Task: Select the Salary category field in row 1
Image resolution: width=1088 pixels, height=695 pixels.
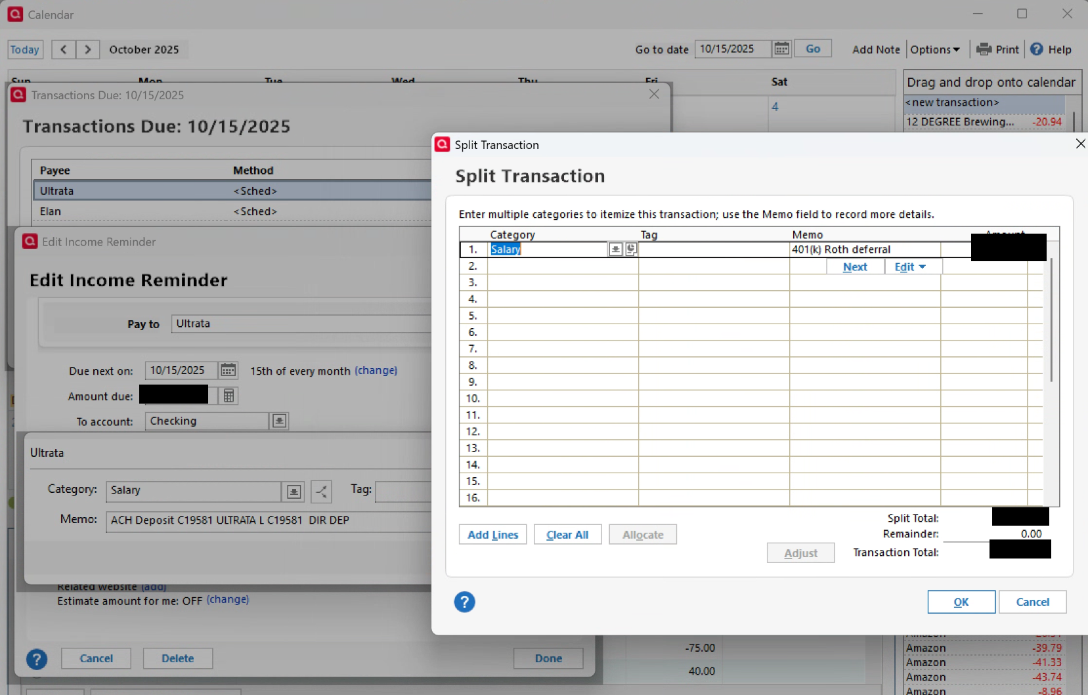Action: (x=548, y=249)
